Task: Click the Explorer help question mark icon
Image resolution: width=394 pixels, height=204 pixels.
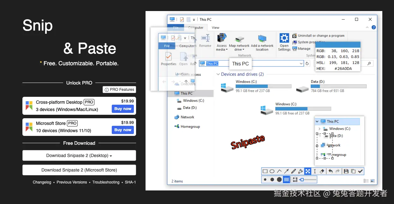Action: point(374,27)
